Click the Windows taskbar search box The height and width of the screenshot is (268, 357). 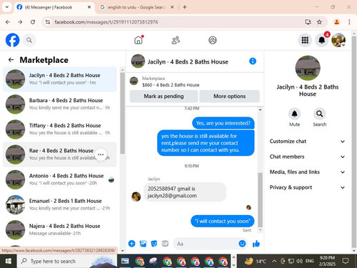[67, 262]
